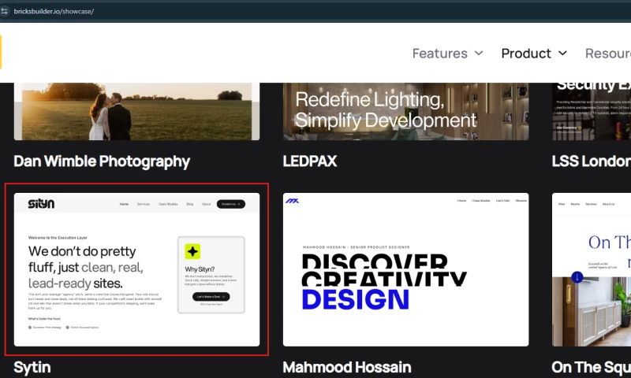Open the Sytin showcase thumbnail
This screenshot has width=631, height=378.
pos(136,269)
